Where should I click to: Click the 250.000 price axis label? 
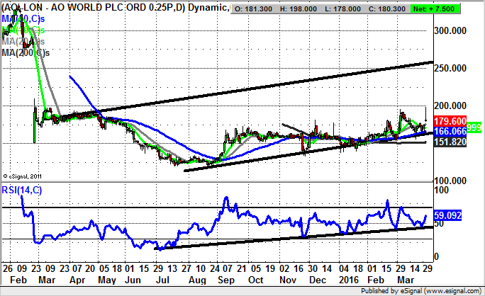(x=452, y=69)
